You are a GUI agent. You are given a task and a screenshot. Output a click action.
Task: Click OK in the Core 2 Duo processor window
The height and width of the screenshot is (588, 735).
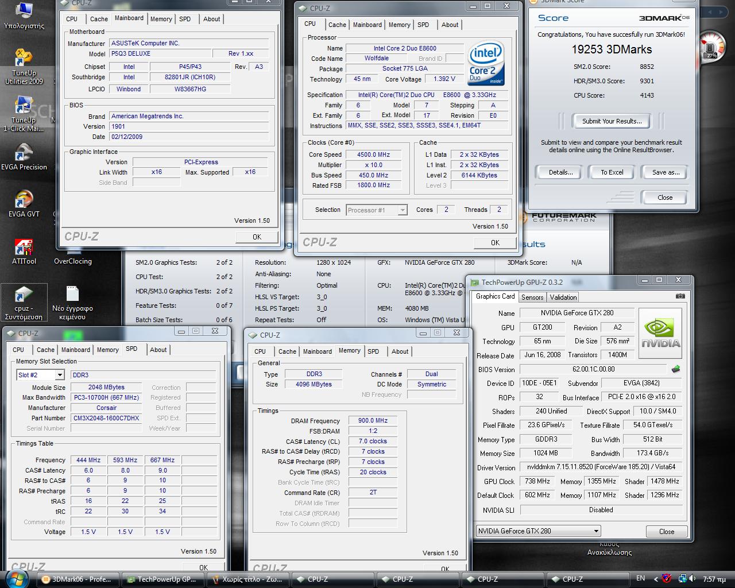click(x=495, y=243)
